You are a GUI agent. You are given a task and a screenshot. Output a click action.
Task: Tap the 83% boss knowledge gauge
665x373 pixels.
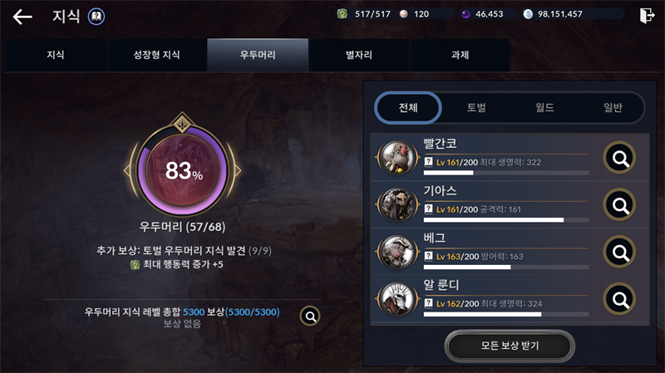[x=182, y=169]
